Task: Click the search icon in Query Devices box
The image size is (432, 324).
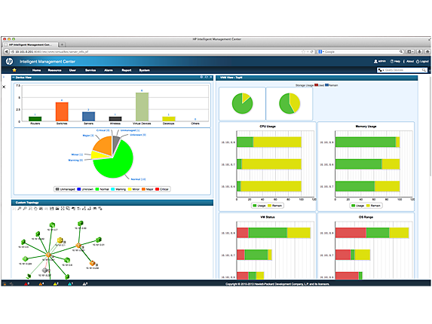Action: point(424,70)
